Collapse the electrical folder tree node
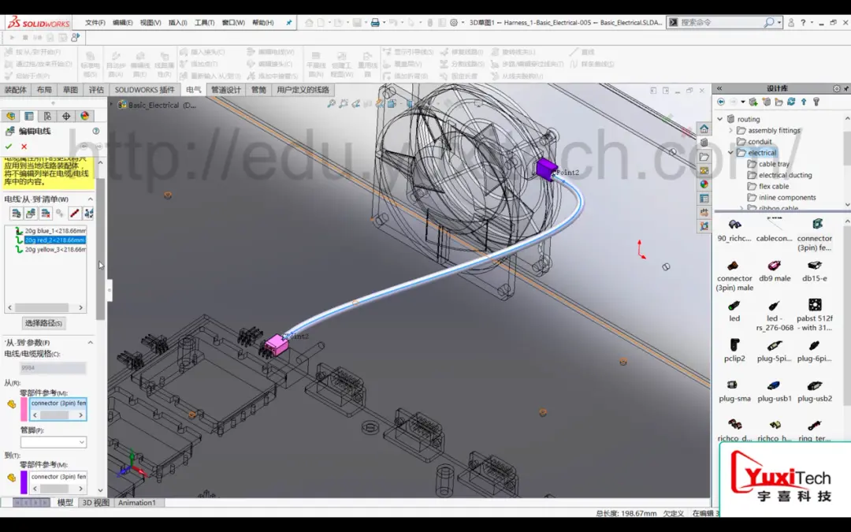Screen dimensions: 851x532 pyautogui.click(x=730, y=153)
